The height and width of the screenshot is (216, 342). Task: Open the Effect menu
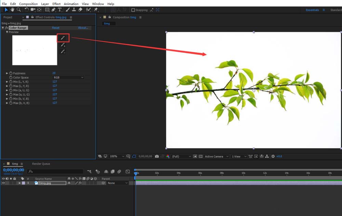pos(56,4)
